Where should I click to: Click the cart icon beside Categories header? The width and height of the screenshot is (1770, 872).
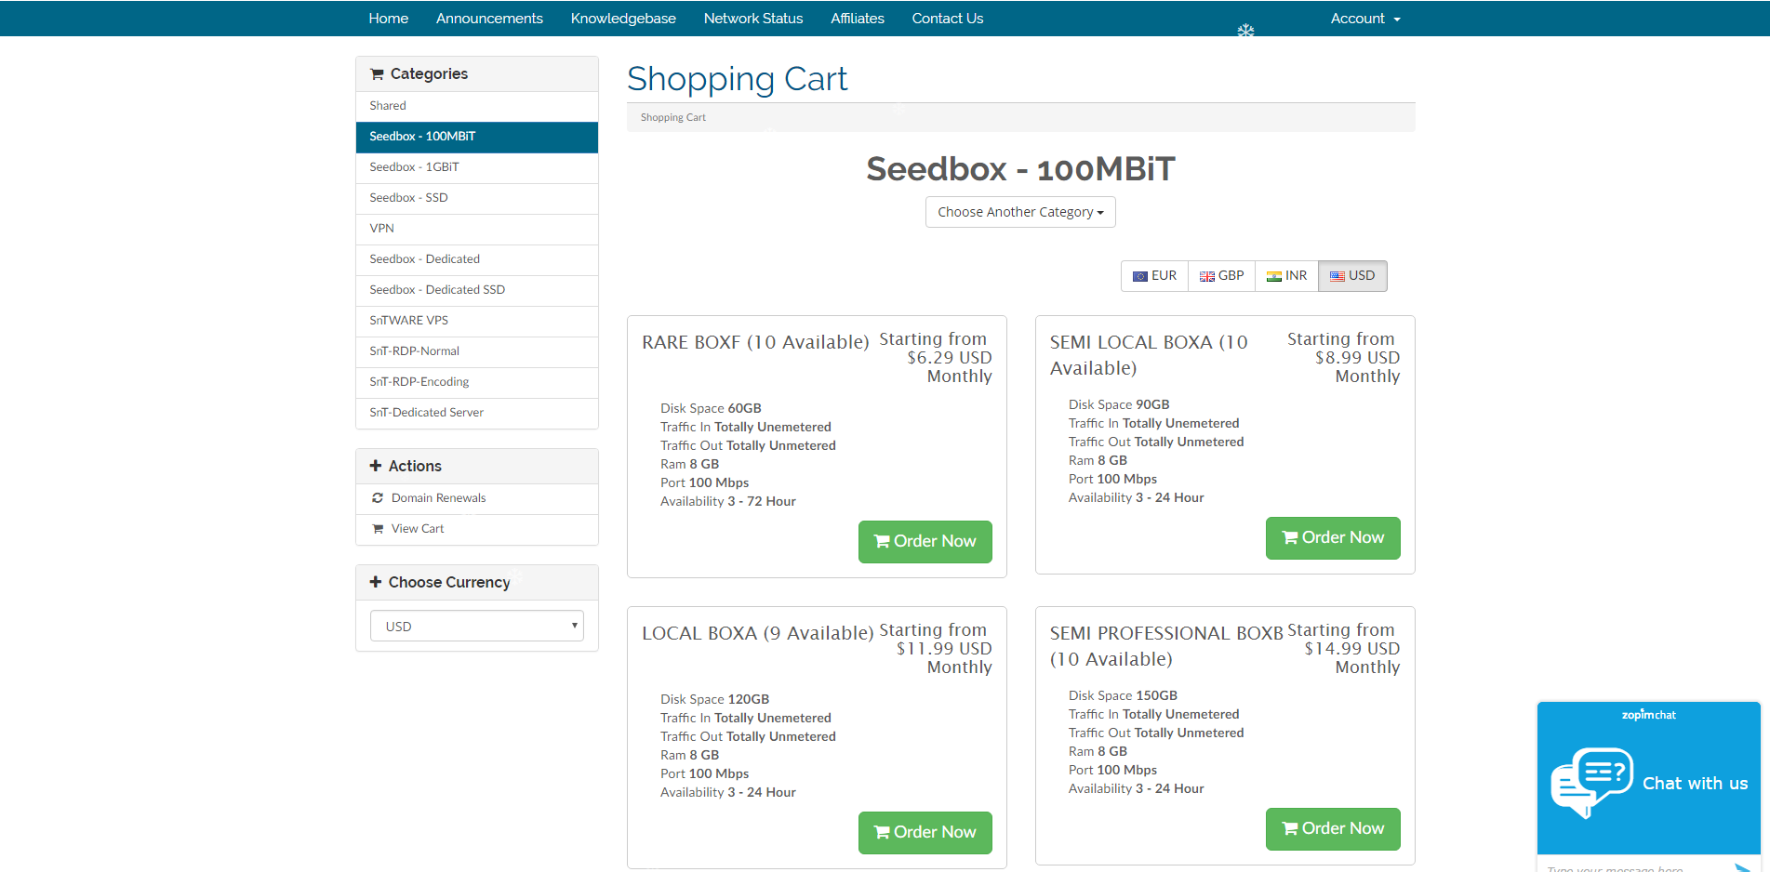(x=378, y=73)
